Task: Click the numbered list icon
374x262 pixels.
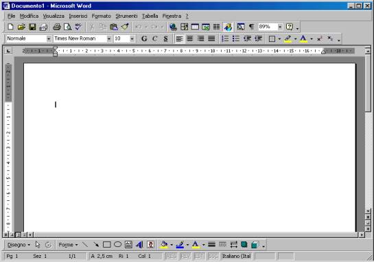Action: point(225,38)
